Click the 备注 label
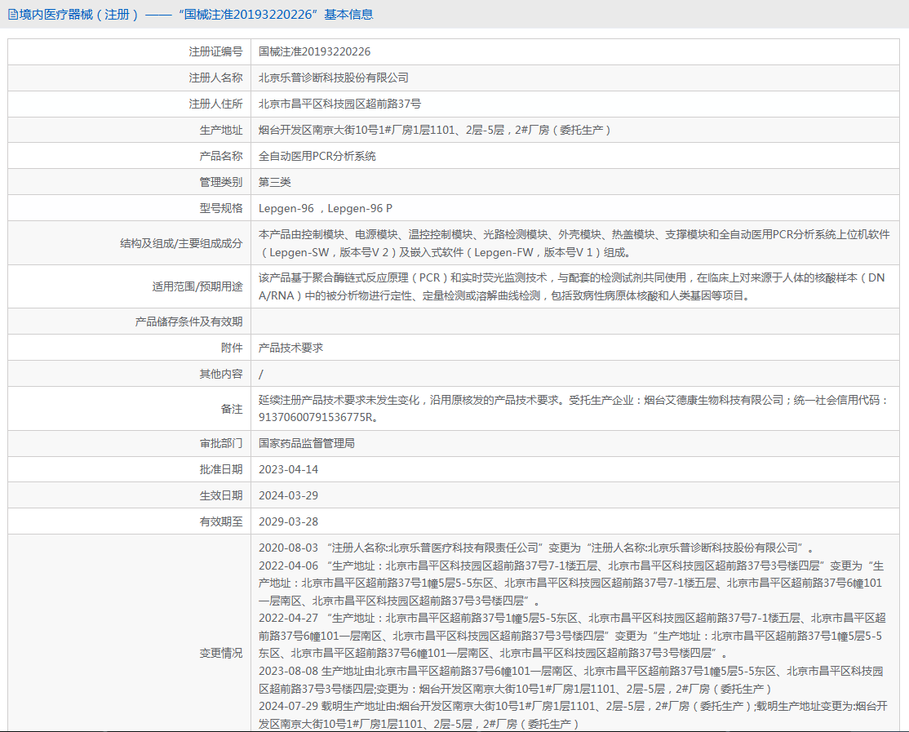 [x=232, y=409]
